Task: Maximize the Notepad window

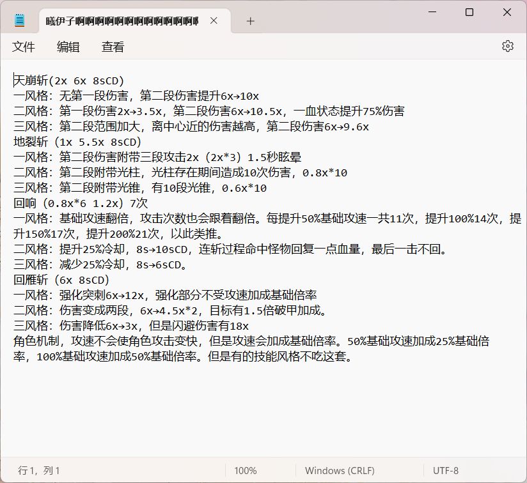Action: click(x=469, y=12)
